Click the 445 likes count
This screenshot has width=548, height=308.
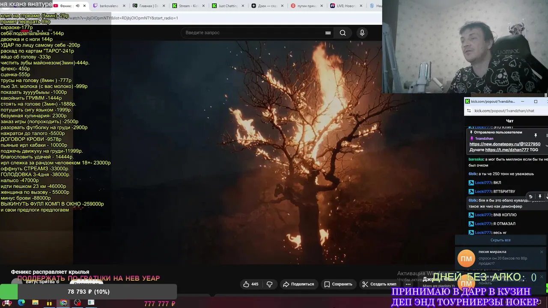255,284
